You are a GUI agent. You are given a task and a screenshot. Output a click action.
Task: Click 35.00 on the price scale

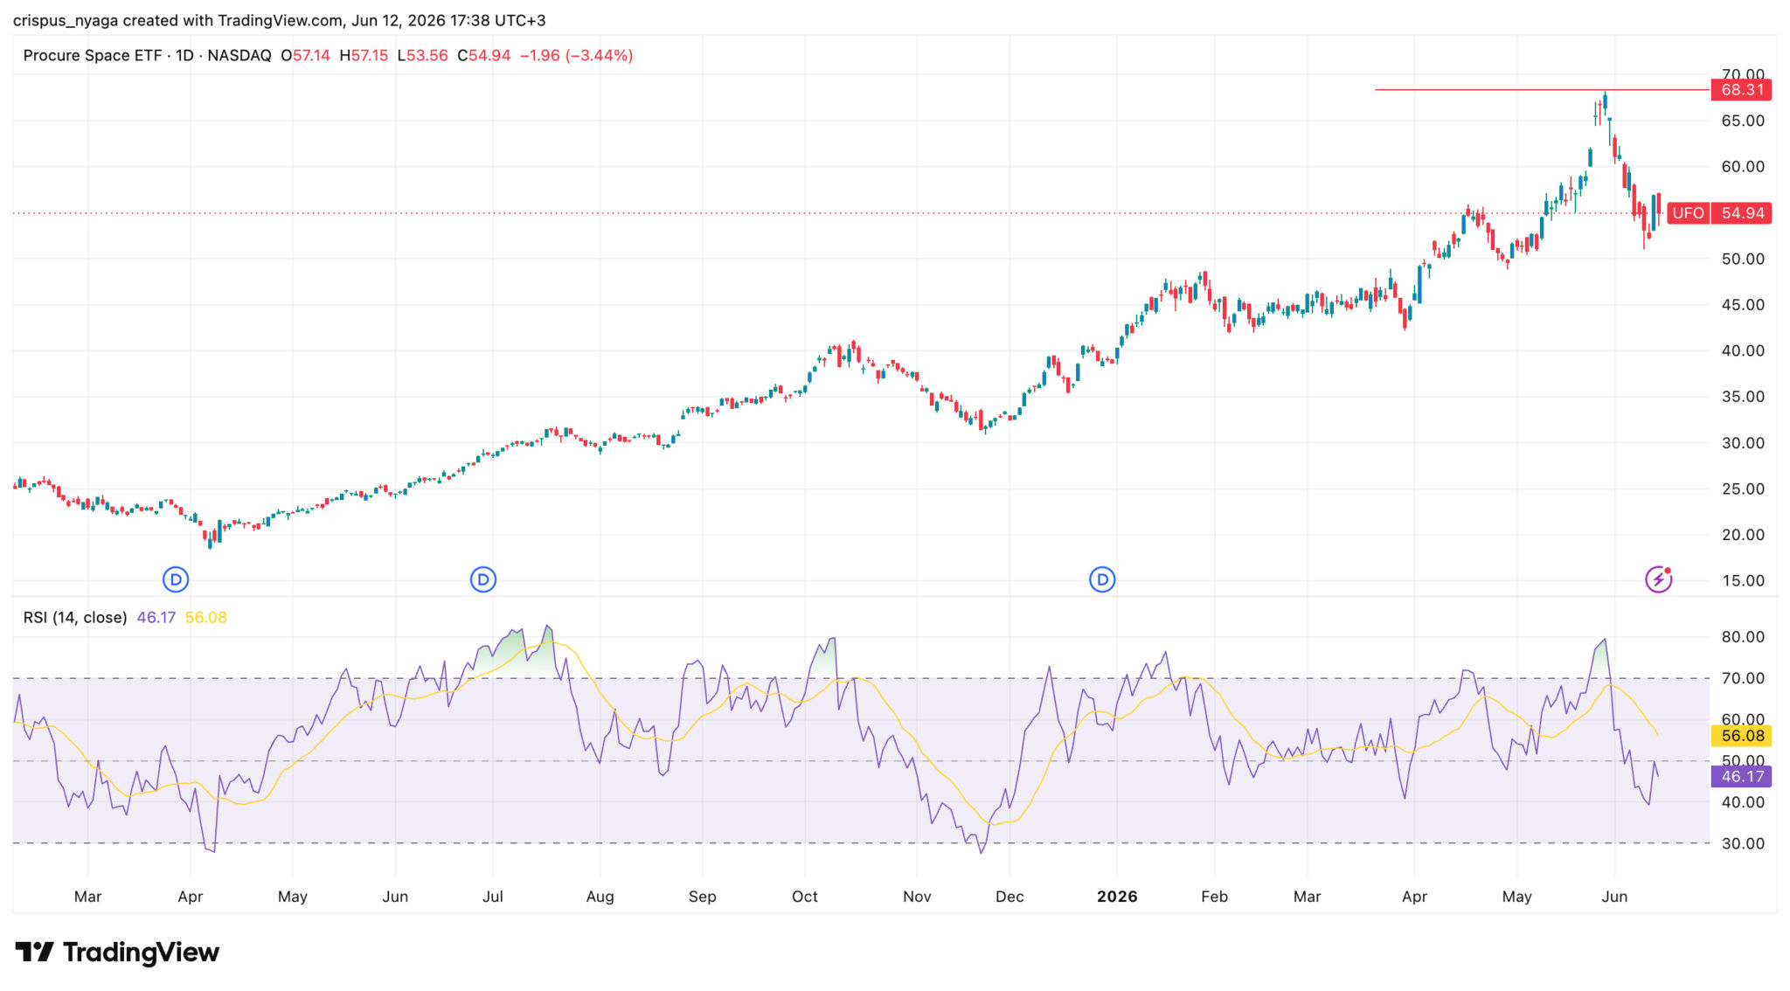coord(1743,397)
